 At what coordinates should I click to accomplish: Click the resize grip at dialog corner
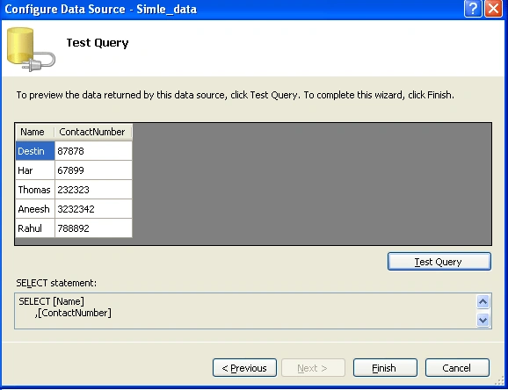click(500, 381)
